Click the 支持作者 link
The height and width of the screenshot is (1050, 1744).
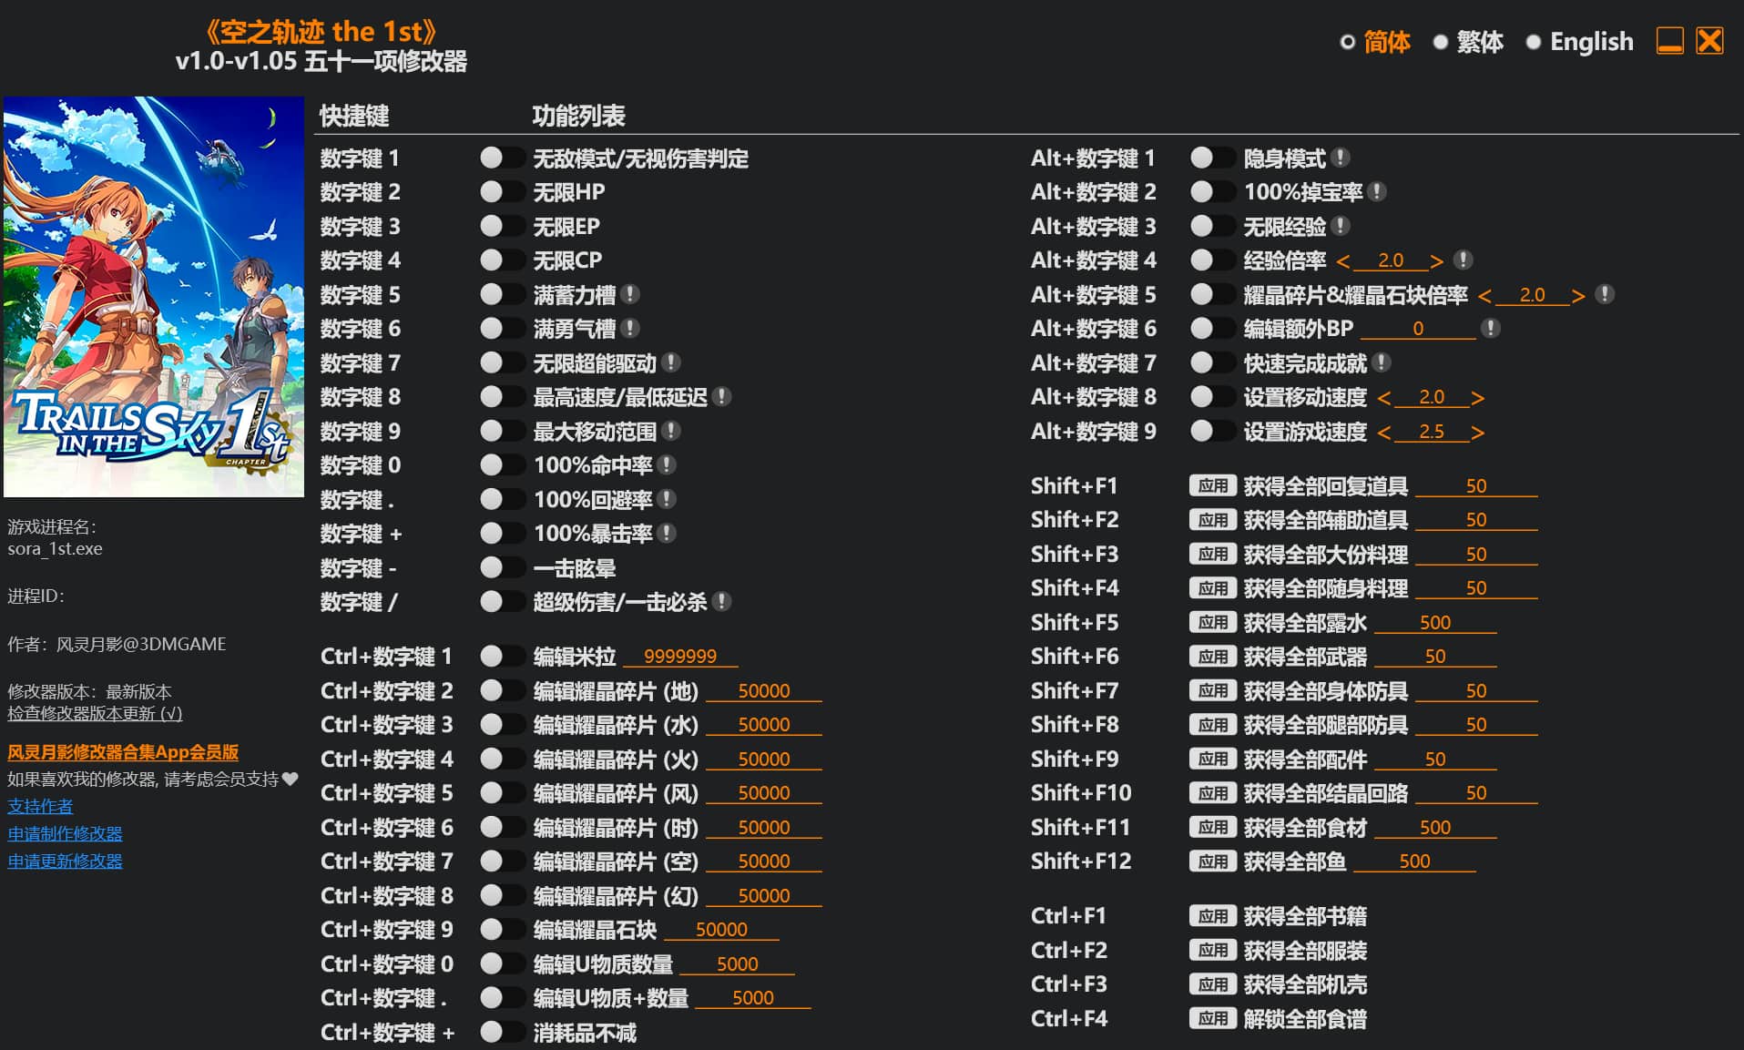pos(40,806)
